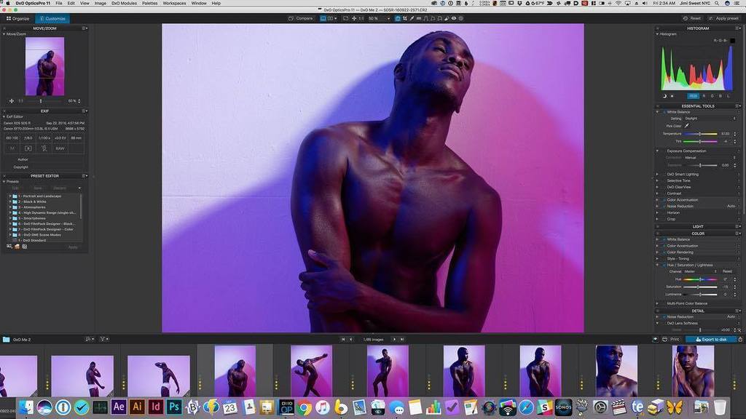Image resolution: width=746 pixels, height=419 pixels.
Task: Pick the white balance eyedropper in toolbar
Action: click(412, 18)
